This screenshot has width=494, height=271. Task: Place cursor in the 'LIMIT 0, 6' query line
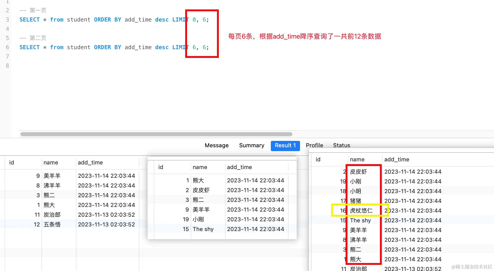[114, 20]
